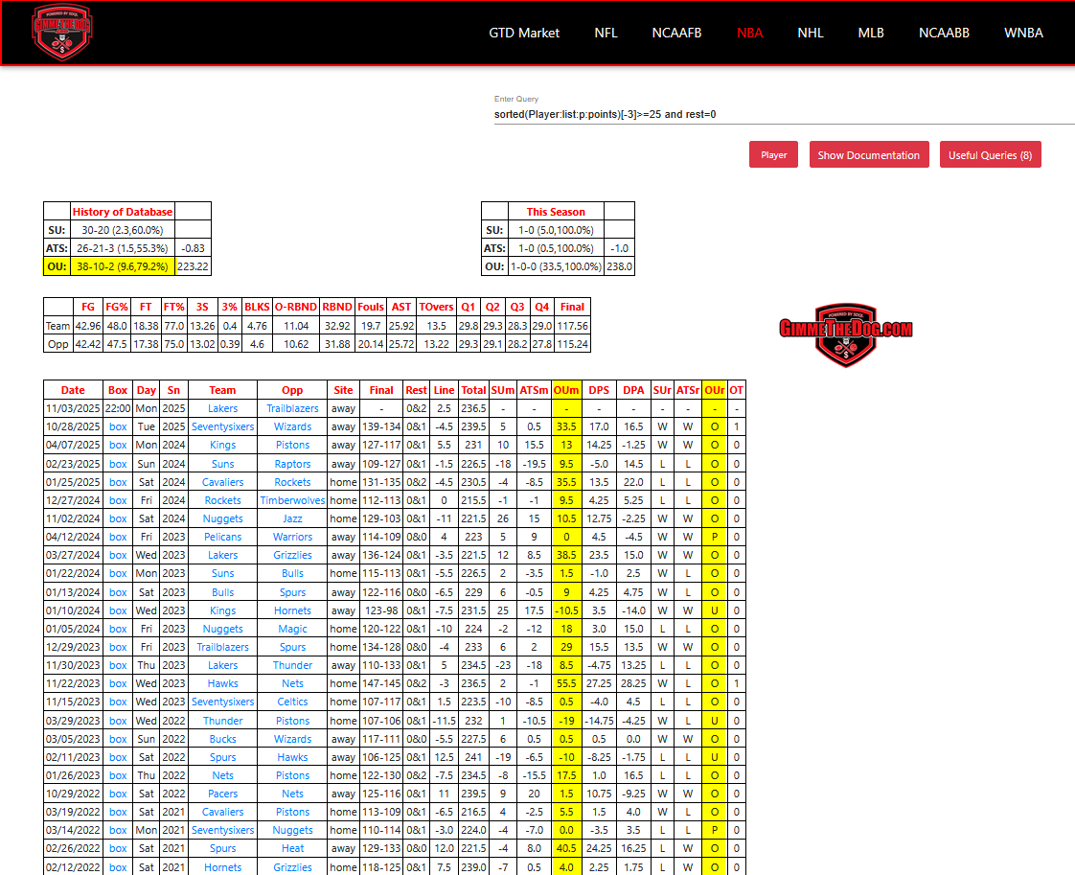Click the 139-134 final score cell
Image resolution: width=1075 pixels, height=875 pixels.
coord(381,426)
